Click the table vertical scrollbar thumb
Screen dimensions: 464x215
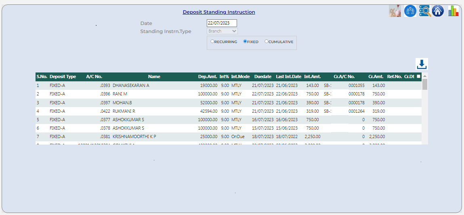coord(425,84)
